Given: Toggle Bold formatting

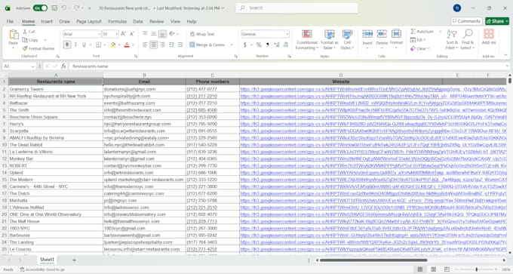Looking at the screenshot, I should tap(67, 45).
